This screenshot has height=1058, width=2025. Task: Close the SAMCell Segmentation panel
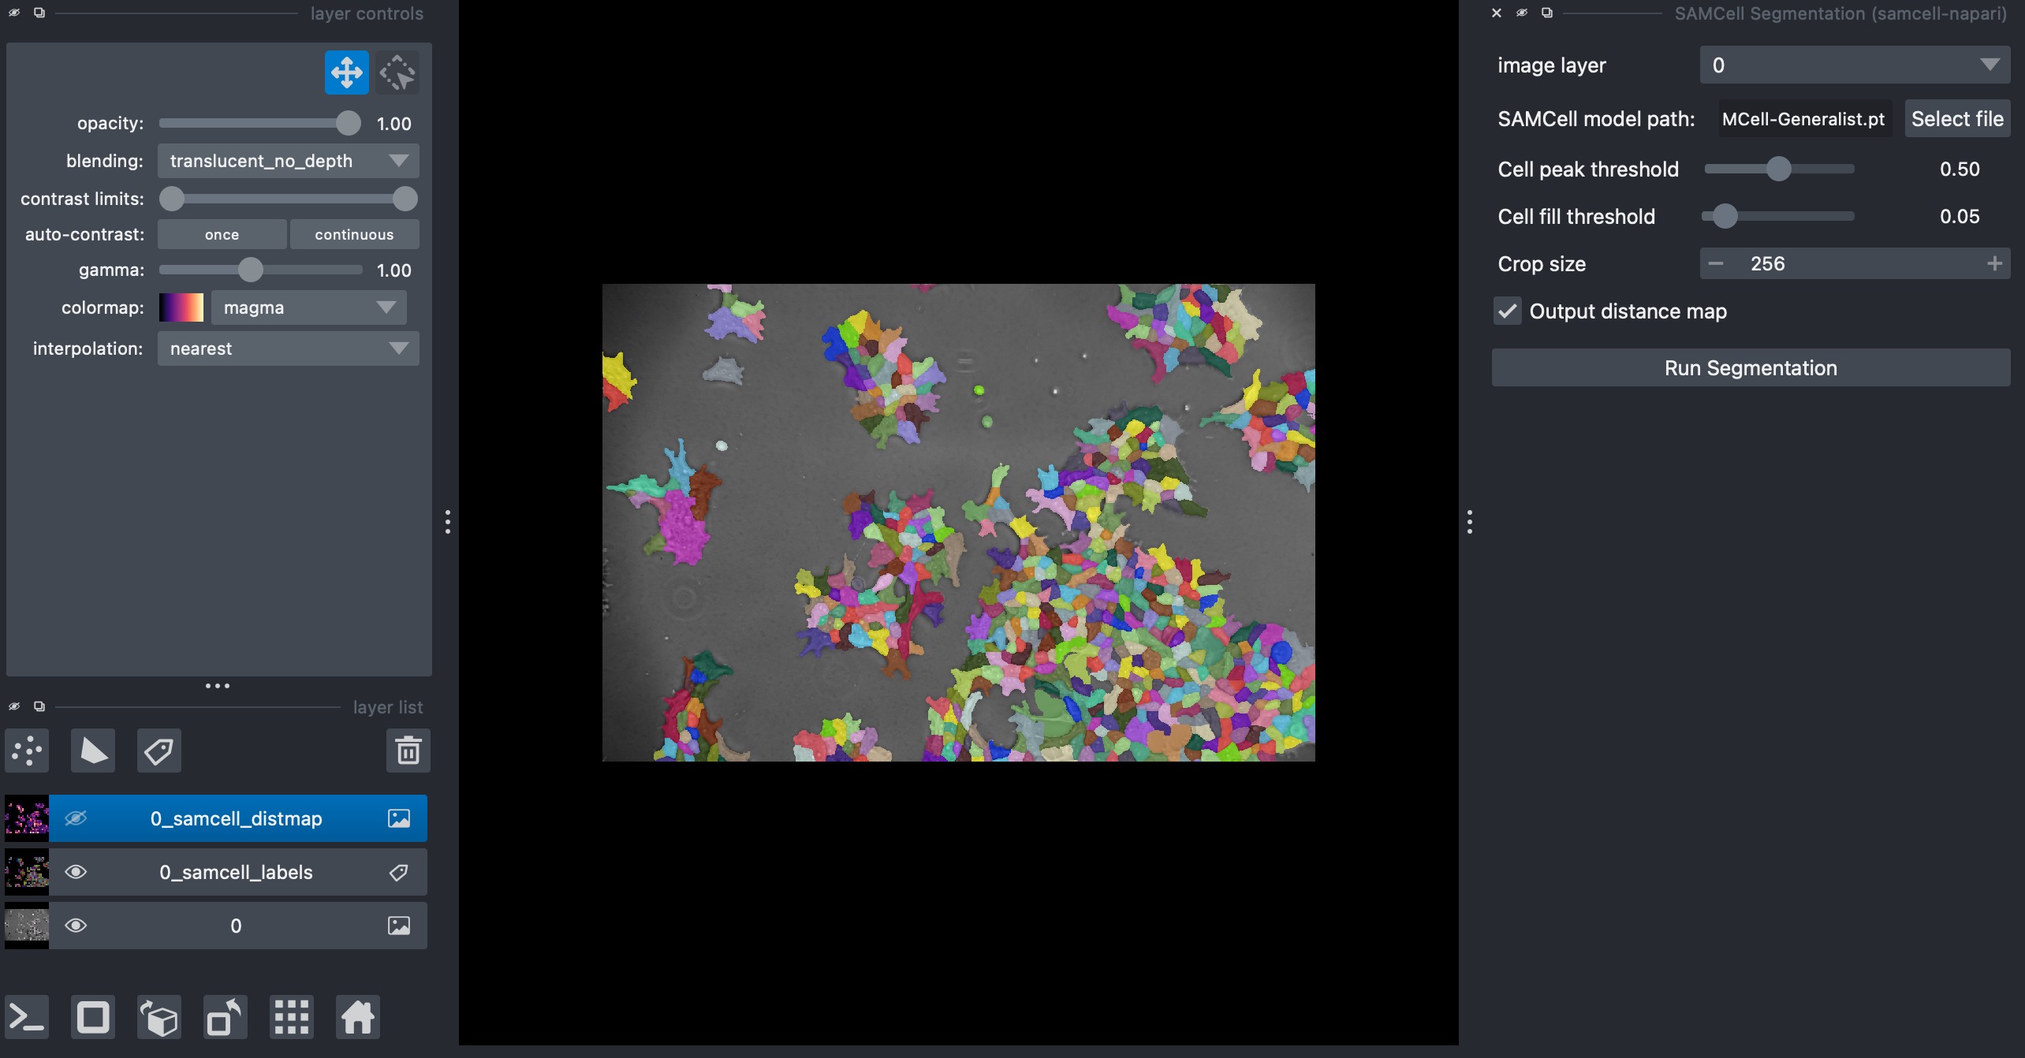pyautogui.click(x=1497, y=13)
